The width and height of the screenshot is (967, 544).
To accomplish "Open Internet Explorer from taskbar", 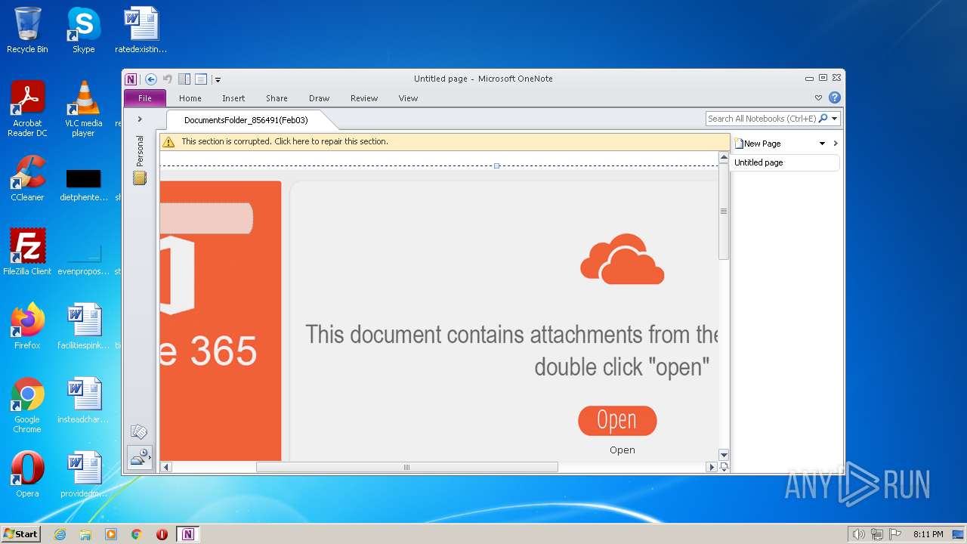I will point(60,534).
